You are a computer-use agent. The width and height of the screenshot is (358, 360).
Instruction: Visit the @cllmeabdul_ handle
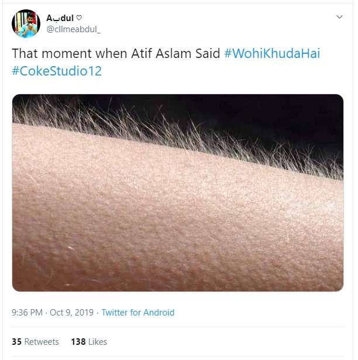pos(74,29)
